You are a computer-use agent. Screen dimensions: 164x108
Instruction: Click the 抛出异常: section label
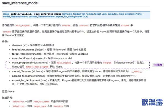pyautogui.click(x=7, y=98)
